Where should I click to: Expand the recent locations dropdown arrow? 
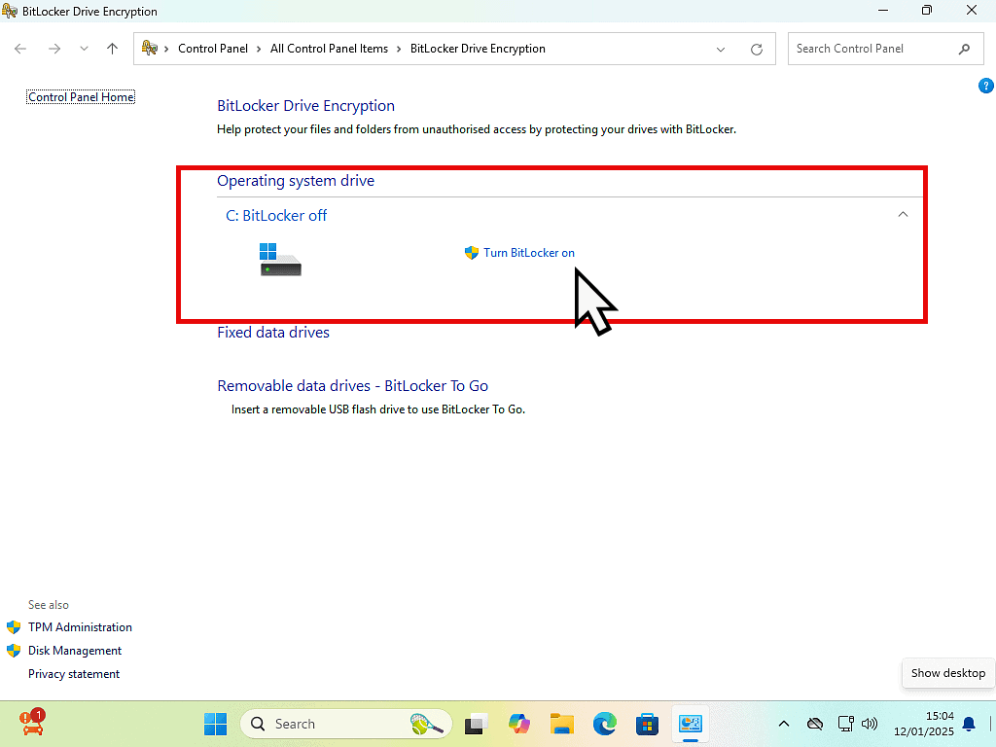[84, 49]
